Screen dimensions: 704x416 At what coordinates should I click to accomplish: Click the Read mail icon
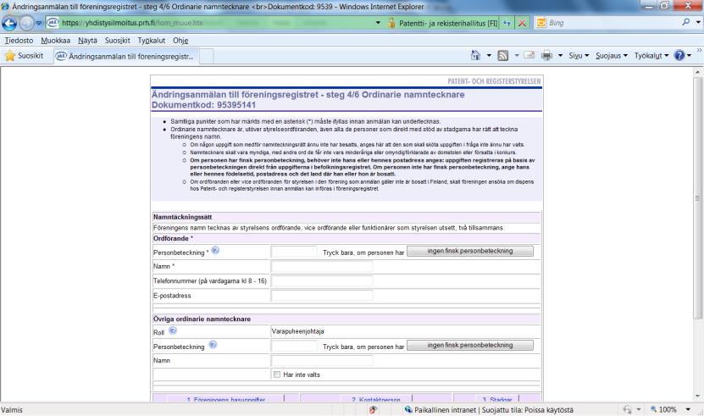tap(529, 55)
